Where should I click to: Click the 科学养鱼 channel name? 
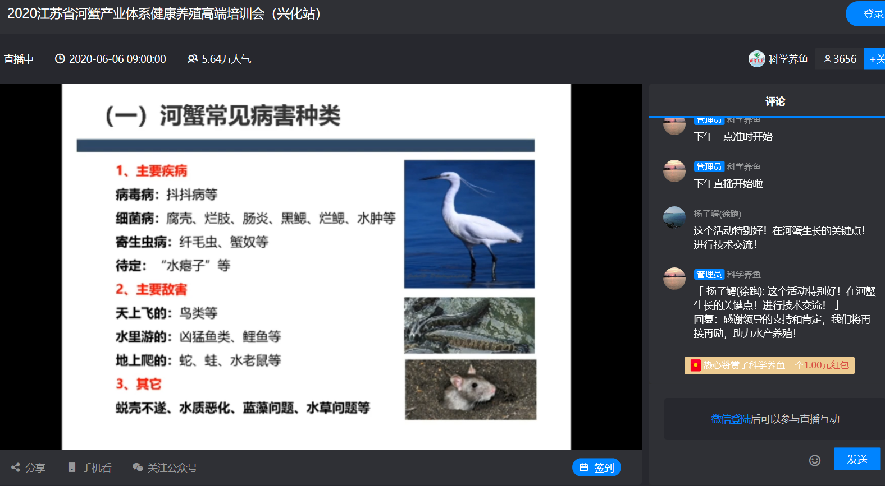788,59
